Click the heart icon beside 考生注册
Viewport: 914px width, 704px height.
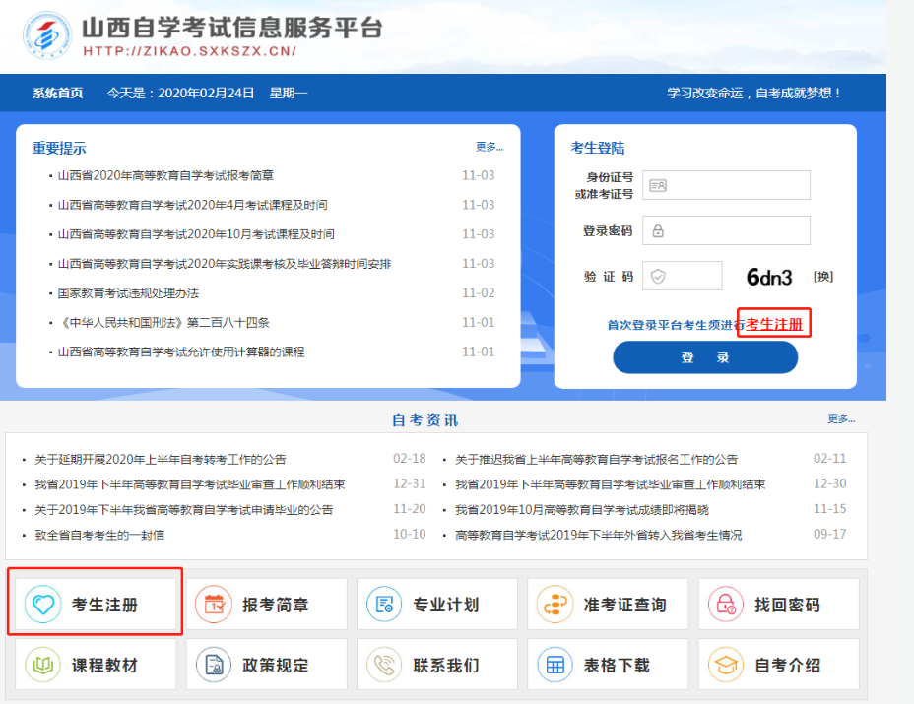pos(43,605)
